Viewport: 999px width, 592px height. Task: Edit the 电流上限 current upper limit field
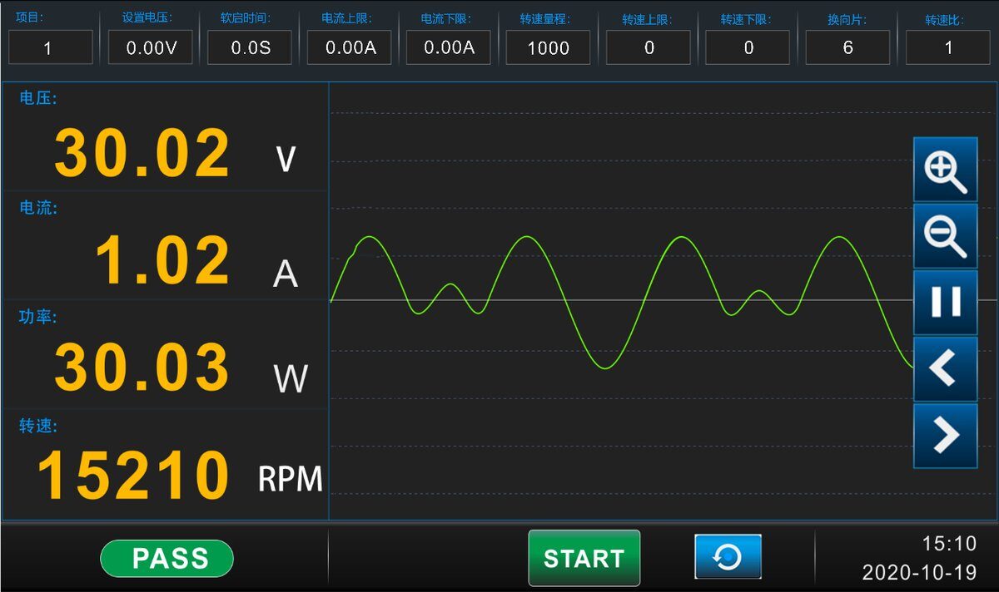coord(350,47)
